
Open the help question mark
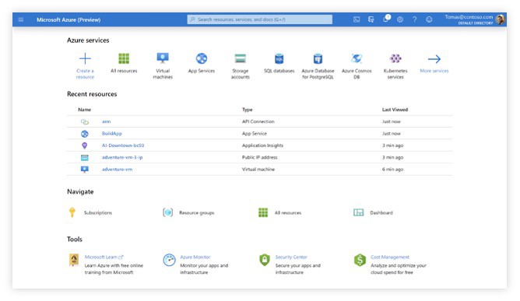click(415, 19)
